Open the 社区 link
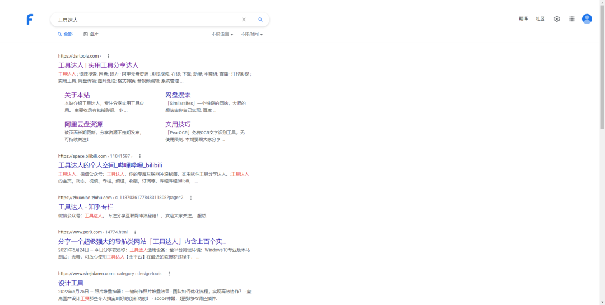Image resolution: width=605 pixels, height=305 pixels. pos(540,19)
